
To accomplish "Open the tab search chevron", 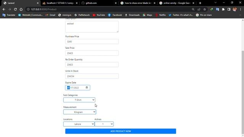I will click(215, 3).
